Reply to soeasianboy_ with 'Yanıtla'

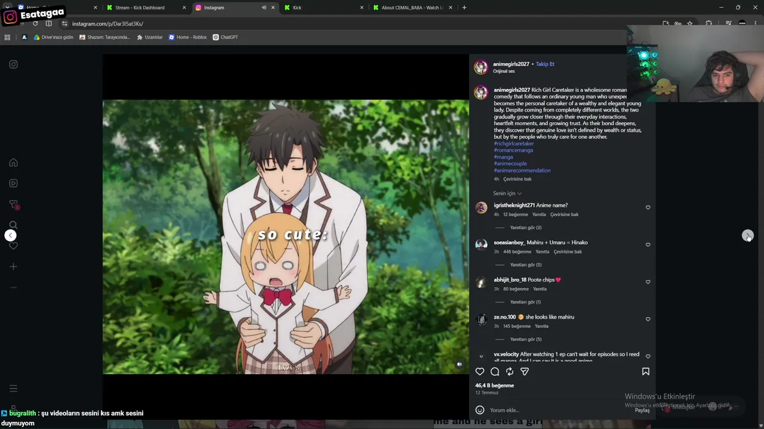(542, 251)
